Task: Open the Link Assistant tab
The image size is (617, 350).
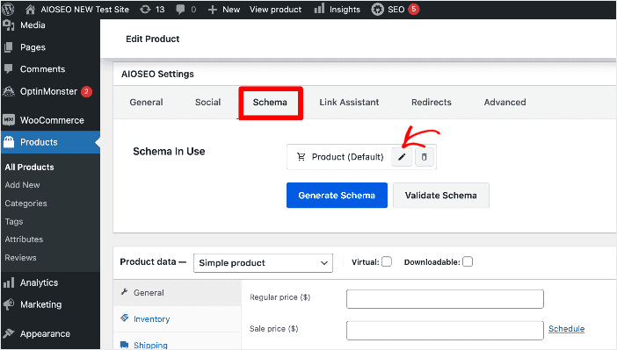Action: pos(349,102)
